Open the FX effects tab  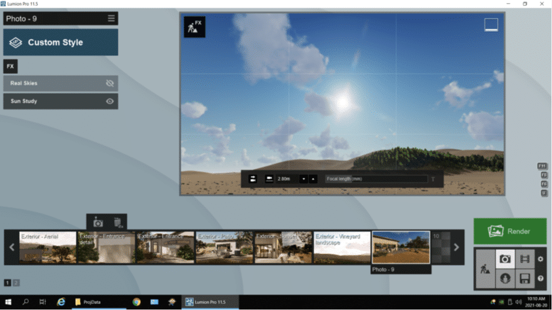pyautogui.click(x=10, y=66)
